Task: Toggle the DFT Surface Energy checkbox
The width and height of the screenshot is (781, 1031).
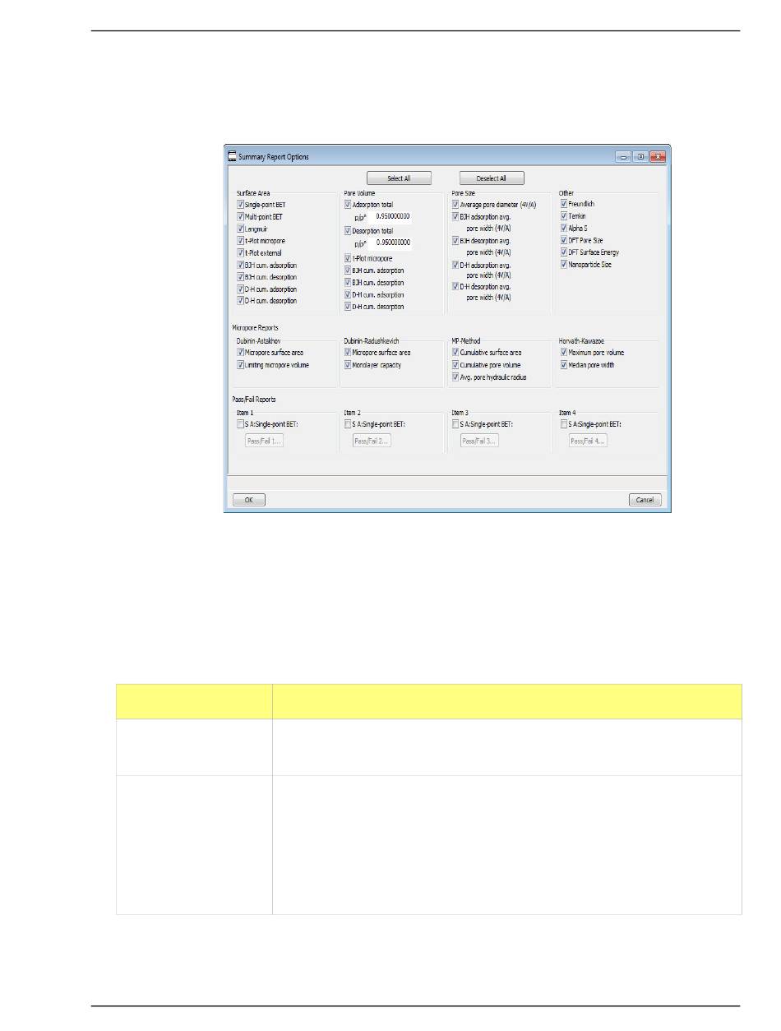Action: click(564, 252)
